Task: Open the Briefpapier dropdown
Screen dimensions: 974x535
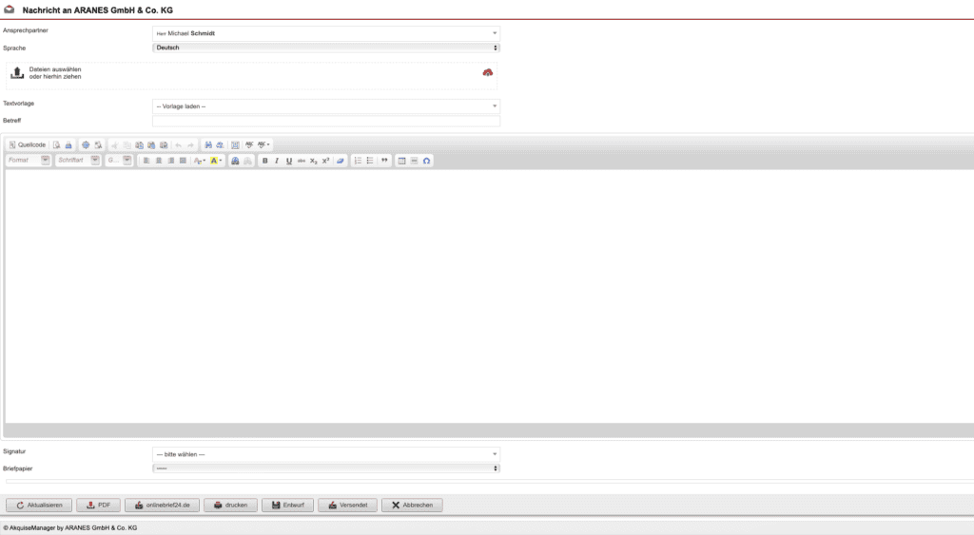Action: click(x=326, y=468)
